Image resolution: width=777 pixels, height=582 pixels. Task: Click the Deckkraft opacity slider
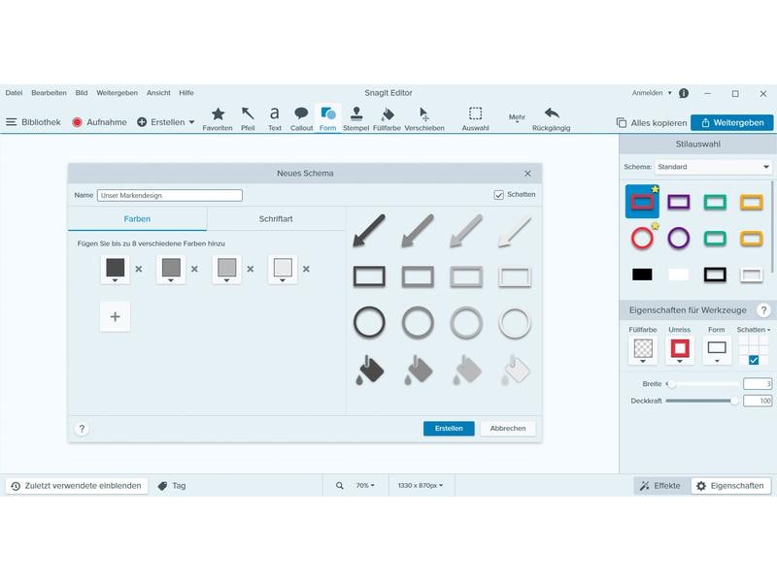pyautogui.click(x=702, y=401)
